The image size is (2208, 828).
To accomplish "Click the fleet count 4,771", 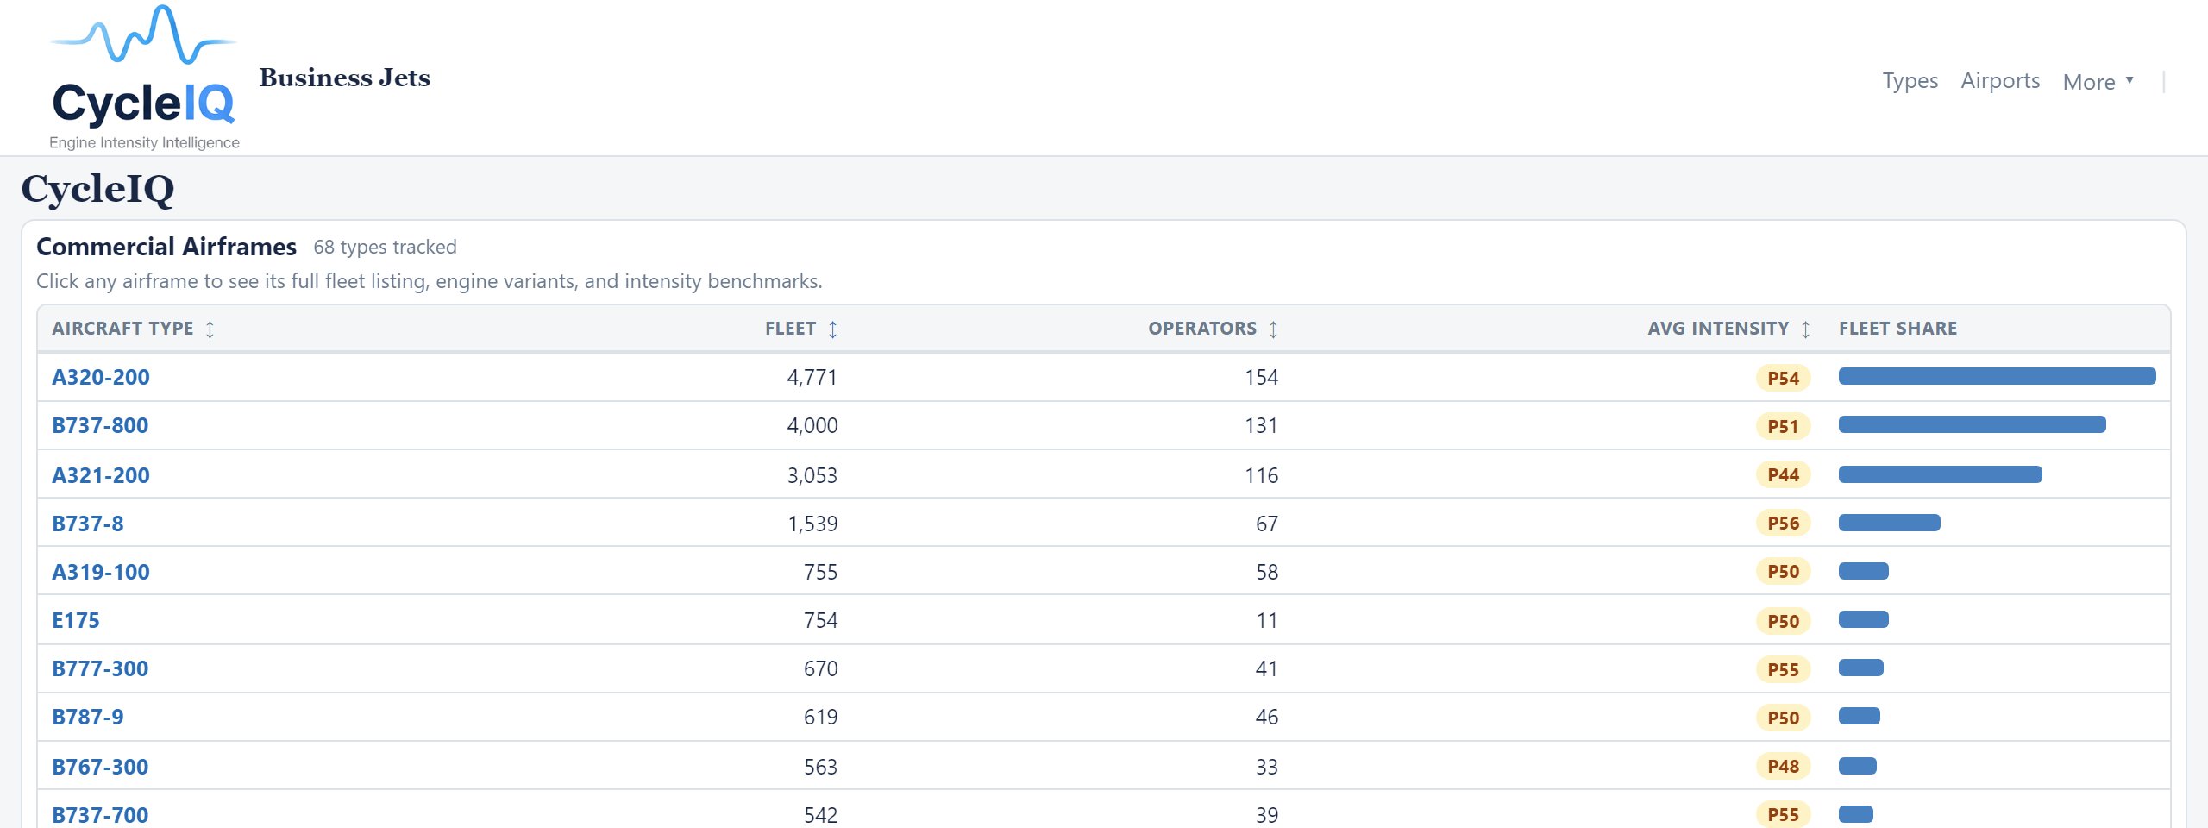I will tap(812, 377).
